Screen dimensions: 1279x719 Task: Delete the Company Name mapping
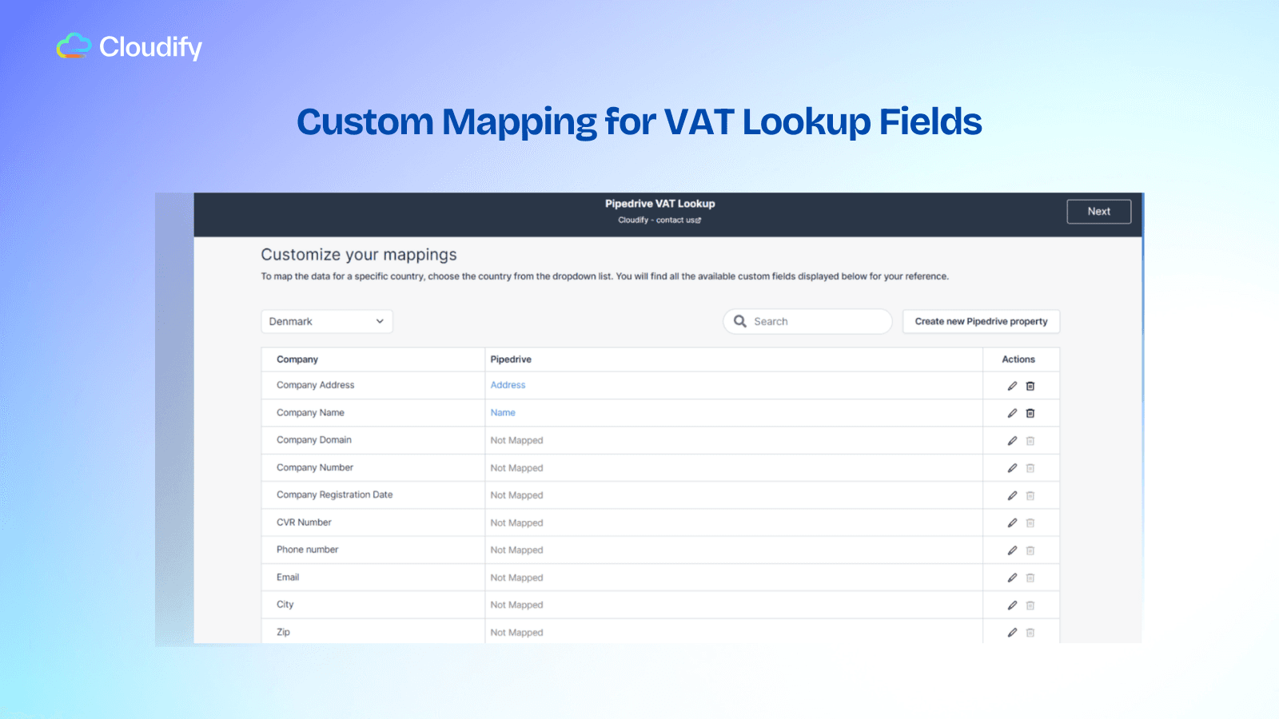pos(1030,413)
